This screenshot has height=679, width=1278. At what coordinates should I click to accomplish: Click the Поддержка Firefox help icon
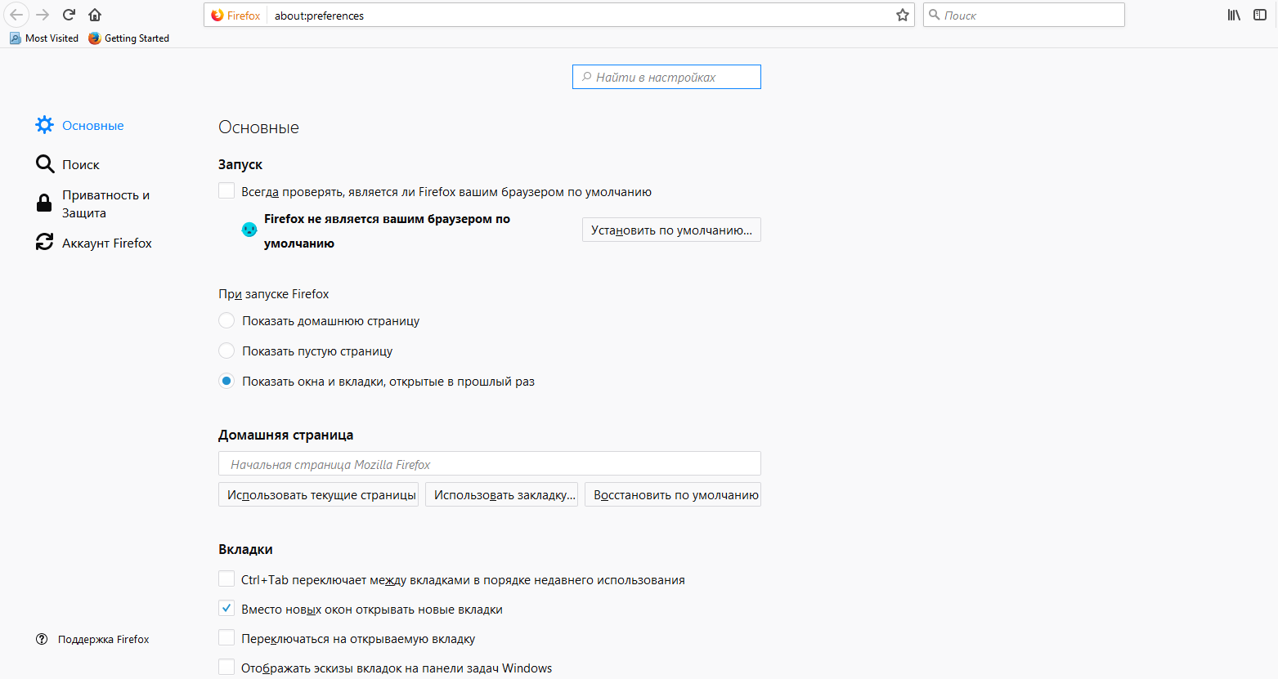[42, 639]
